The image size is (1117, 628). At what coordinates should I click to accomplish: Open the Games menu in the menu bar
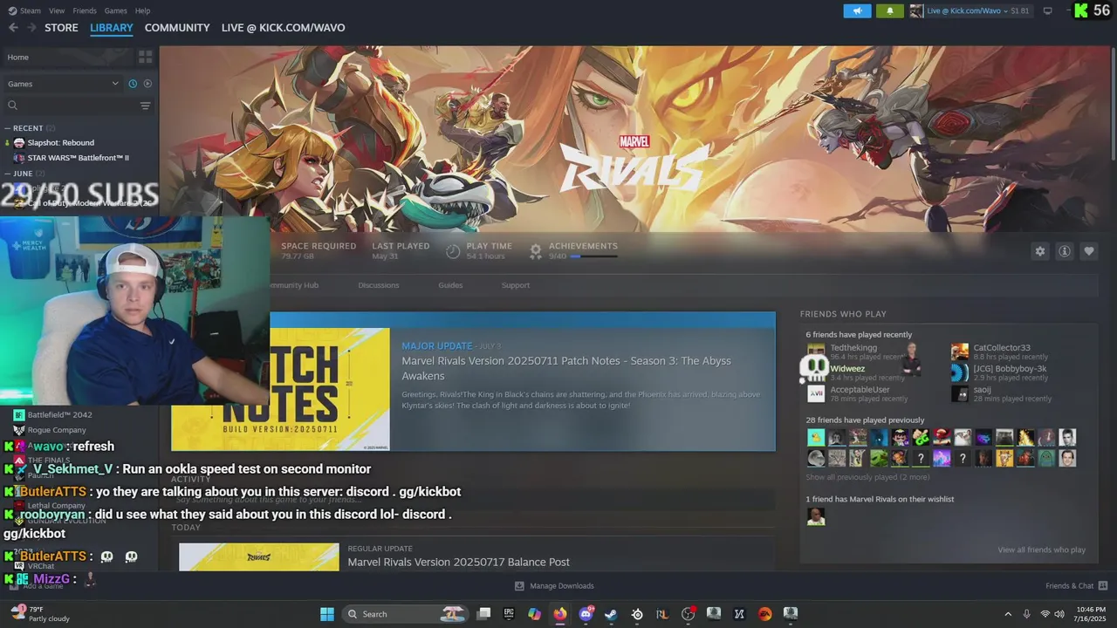pyautogui.click(x=115, y=10)
